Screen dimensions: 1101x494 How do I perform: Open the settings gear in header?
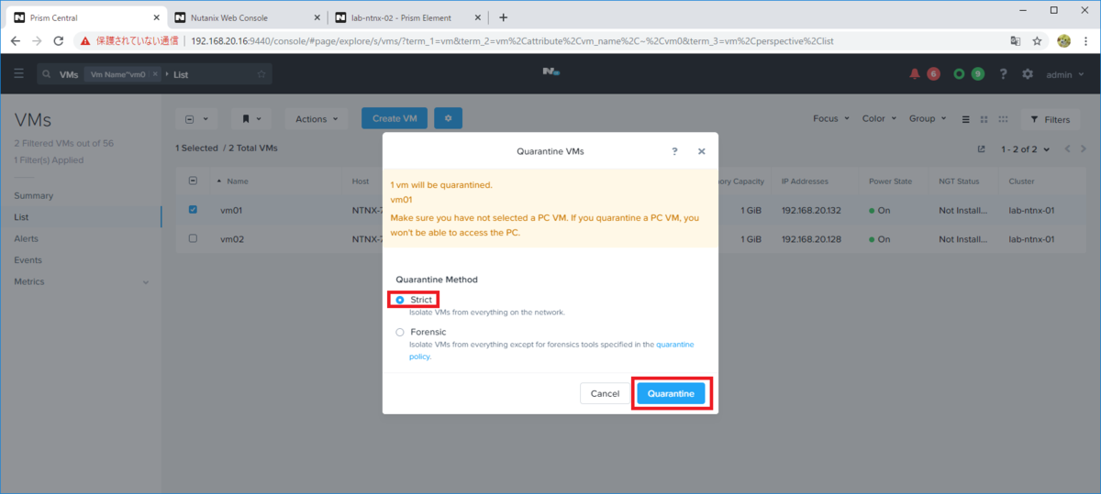point(1028,73)
